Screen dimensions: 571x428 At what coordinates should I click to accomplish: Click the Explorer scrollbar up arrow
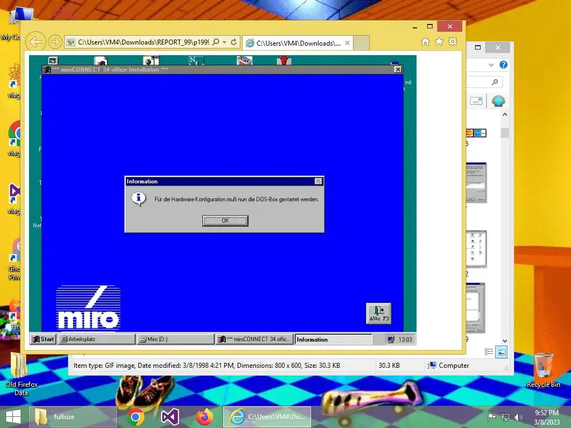coord(505,114)
